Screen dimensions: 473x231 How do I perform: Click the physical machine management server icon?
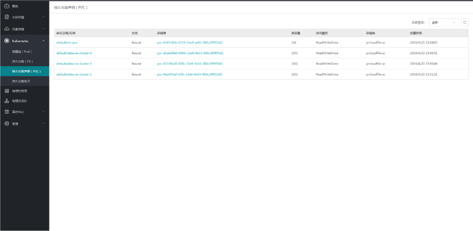(7, 91)
